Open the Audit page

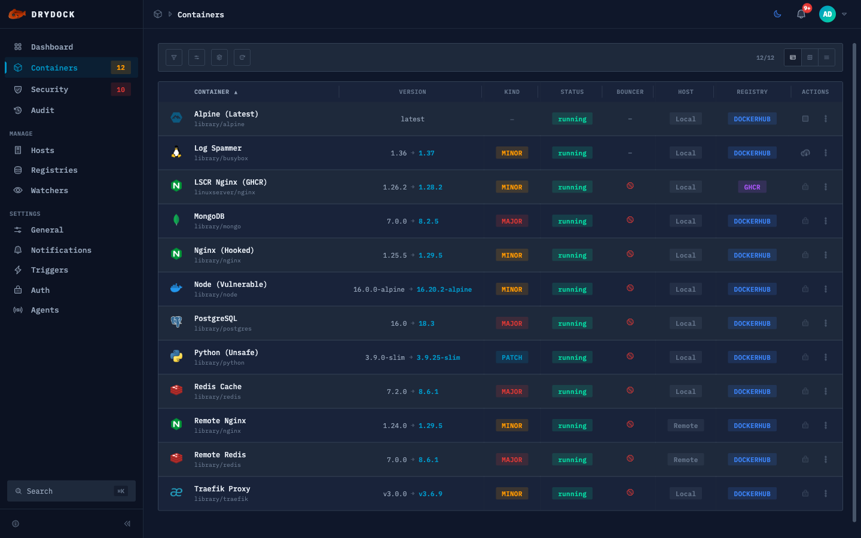coord(72,110)
